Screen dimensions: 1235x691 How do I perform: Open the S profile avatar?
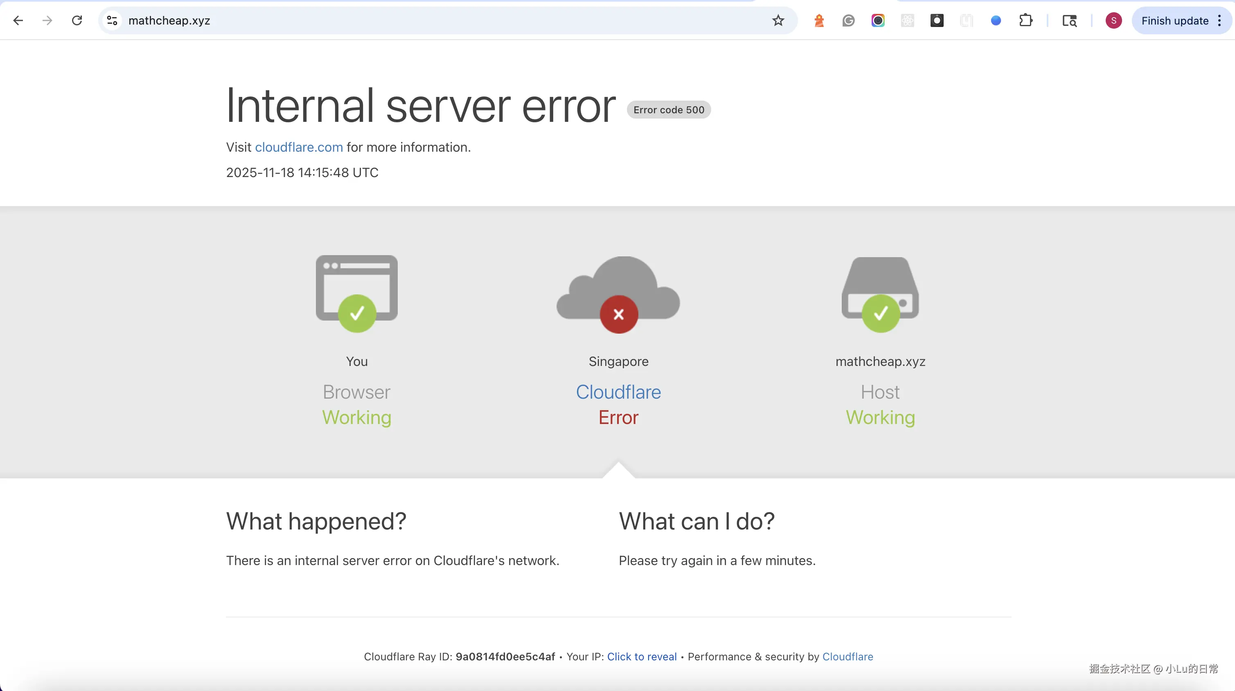click(x=1113, y=20)
